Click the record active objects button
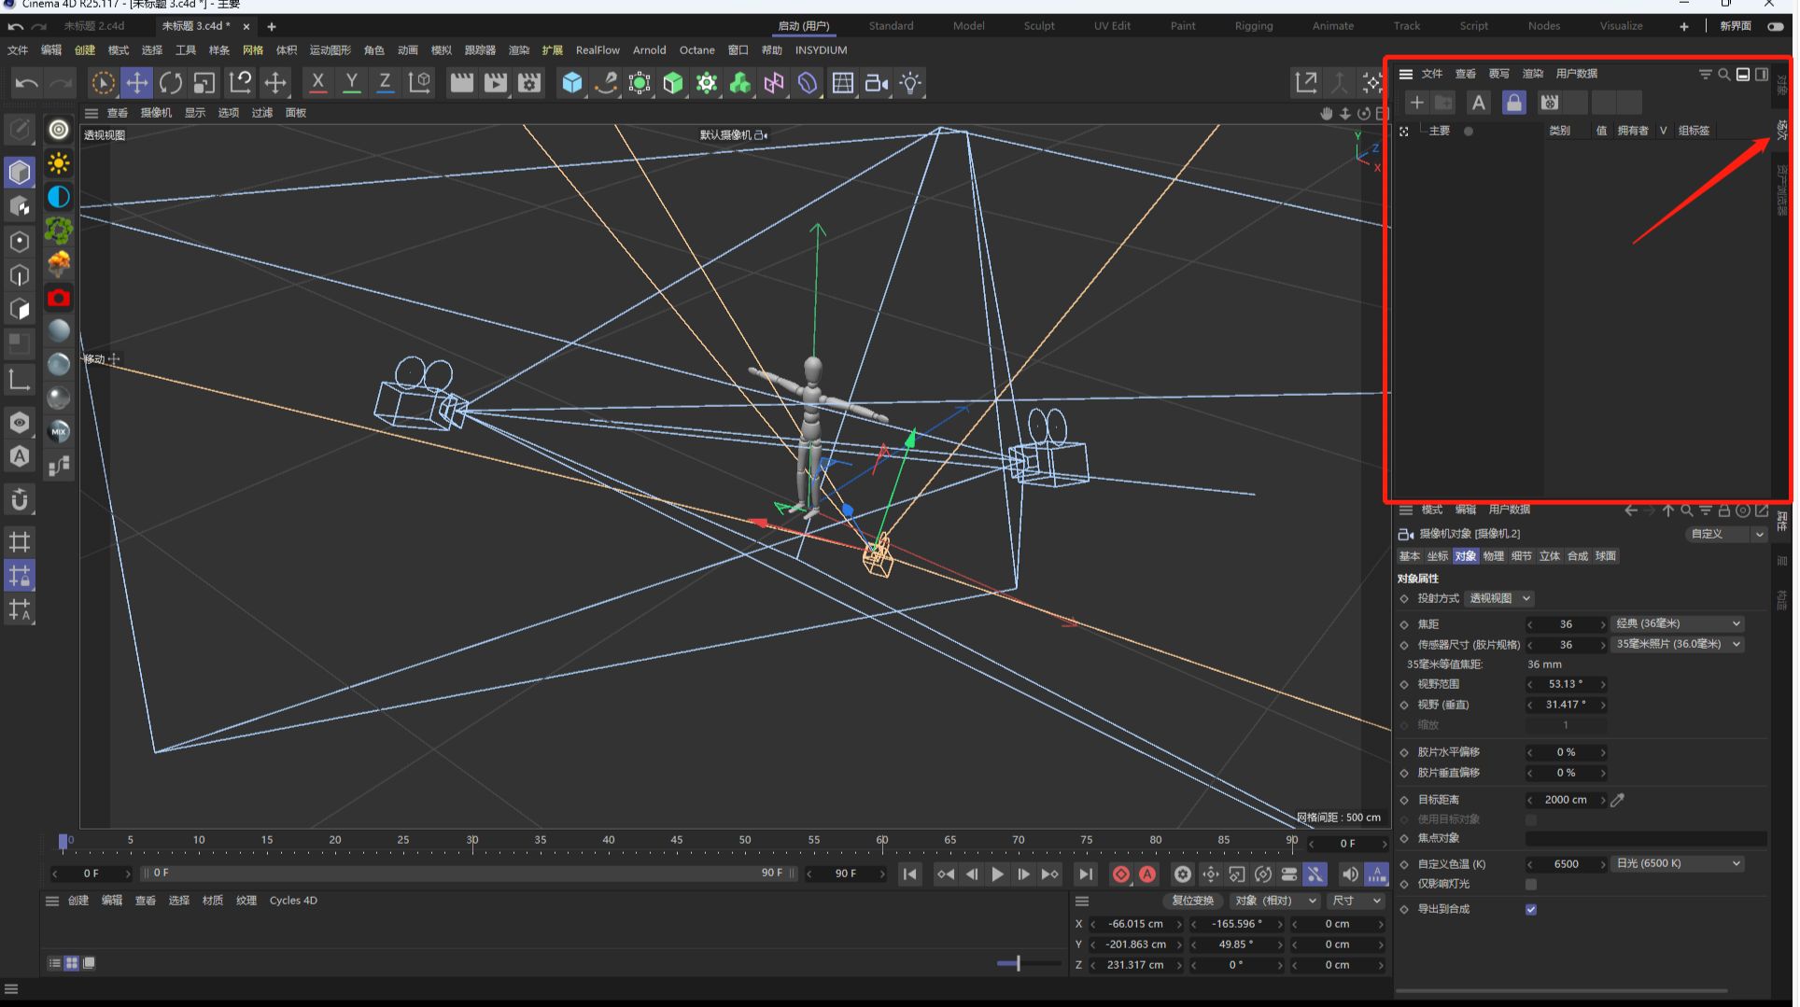Screen dimensions: 1800x1007 tap(1120, 874)
